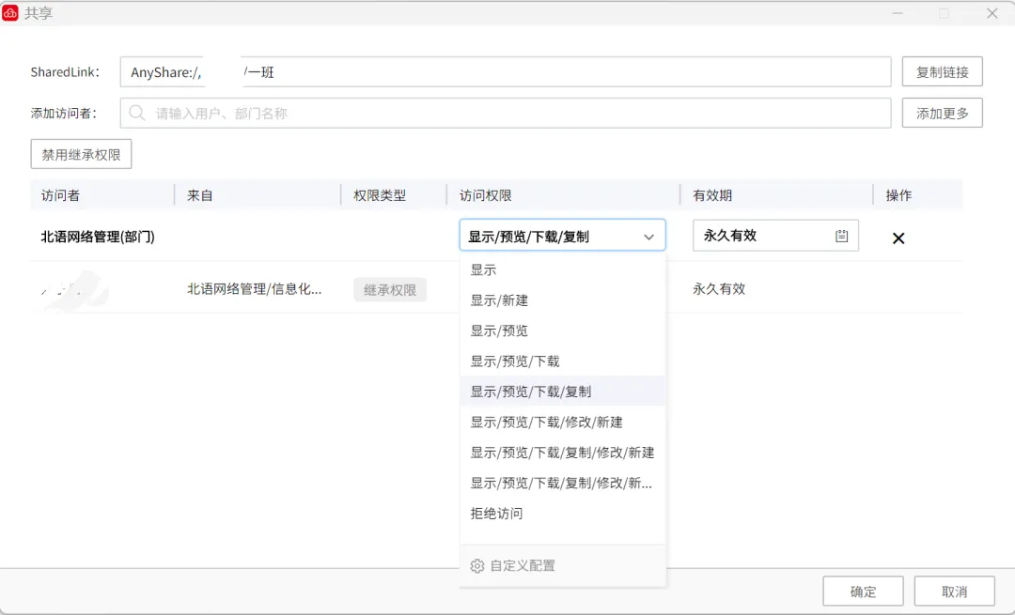Click 北语网络管理/信息化... source cell

pyautogui.click(x=254, y=289)
